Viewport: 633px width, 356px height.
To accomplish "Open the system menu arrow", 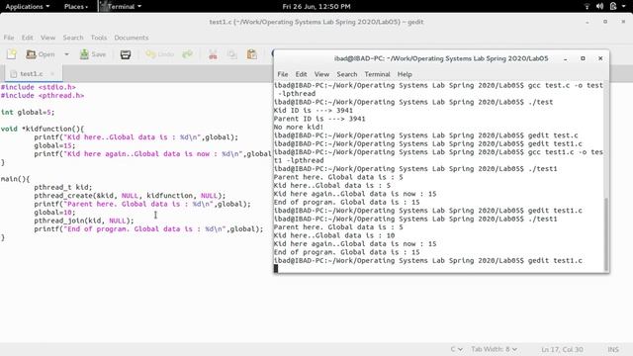I will click(x=623, y=7).
